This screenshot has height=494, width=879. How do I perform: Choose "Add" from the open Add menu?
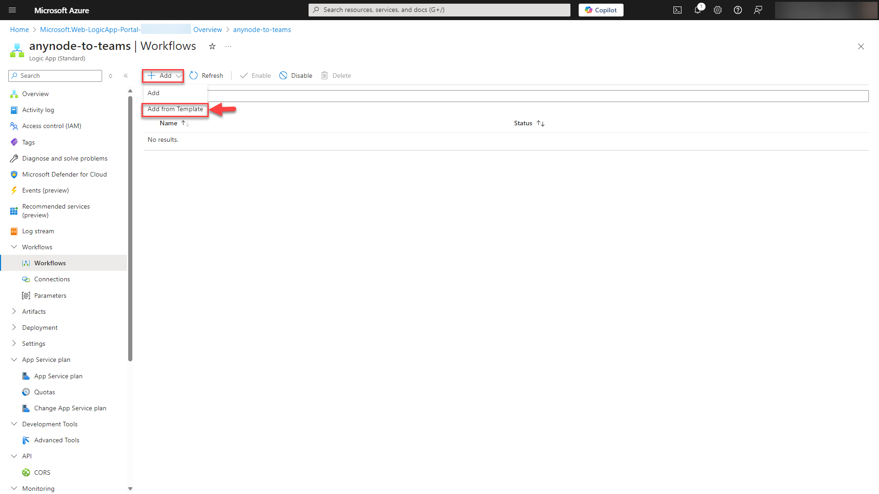click(x=153, y=92)
